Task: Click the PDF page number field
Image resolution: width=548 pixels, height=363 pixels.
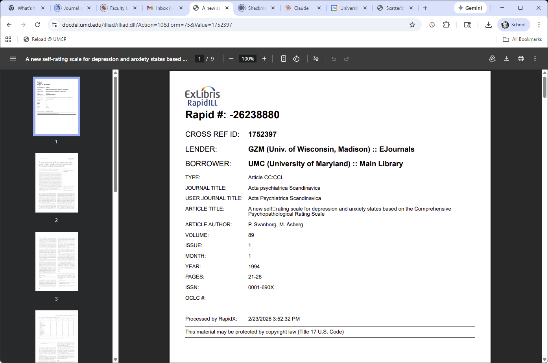Action: pos(199,59)
